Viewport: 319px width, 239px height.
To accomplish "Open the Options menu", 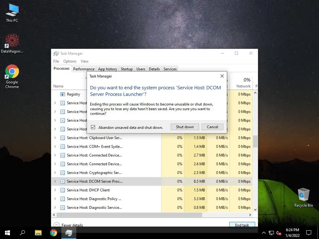I will [x=70, y=61].
